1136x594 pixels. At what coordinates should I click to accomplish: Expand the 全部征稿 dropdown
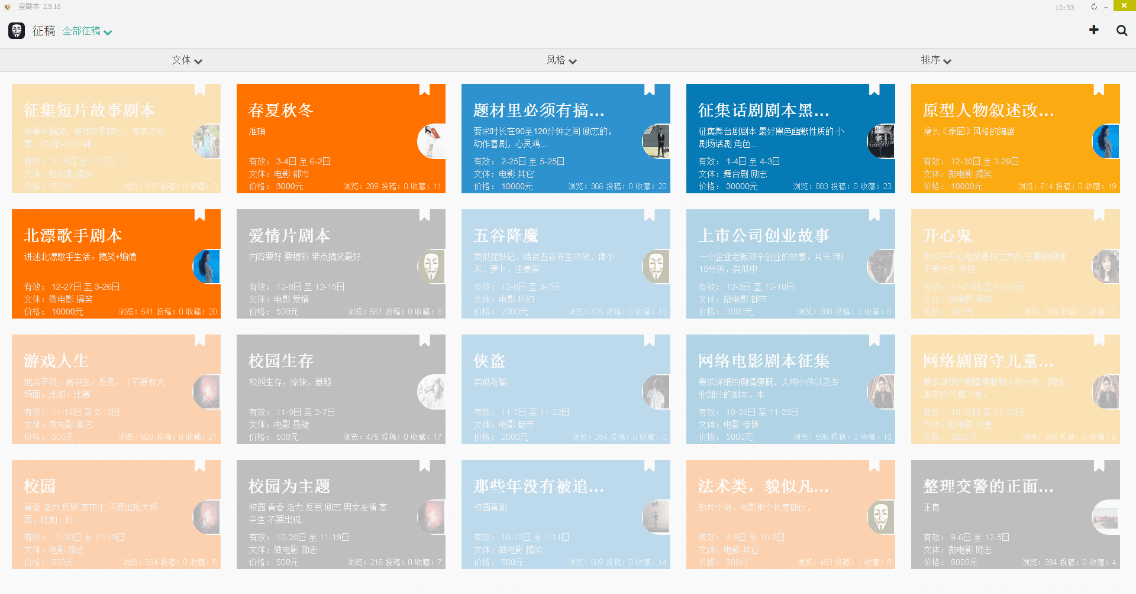pyautogui.click(x=87, y=31)
